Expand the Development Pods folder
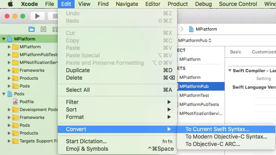 (9, 109)
